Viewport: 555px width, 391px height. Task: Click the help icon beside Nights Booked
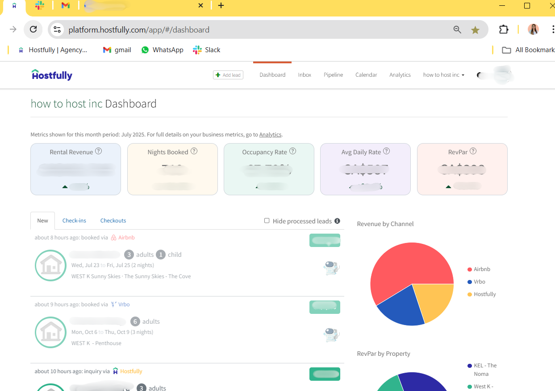coord(194,151)
